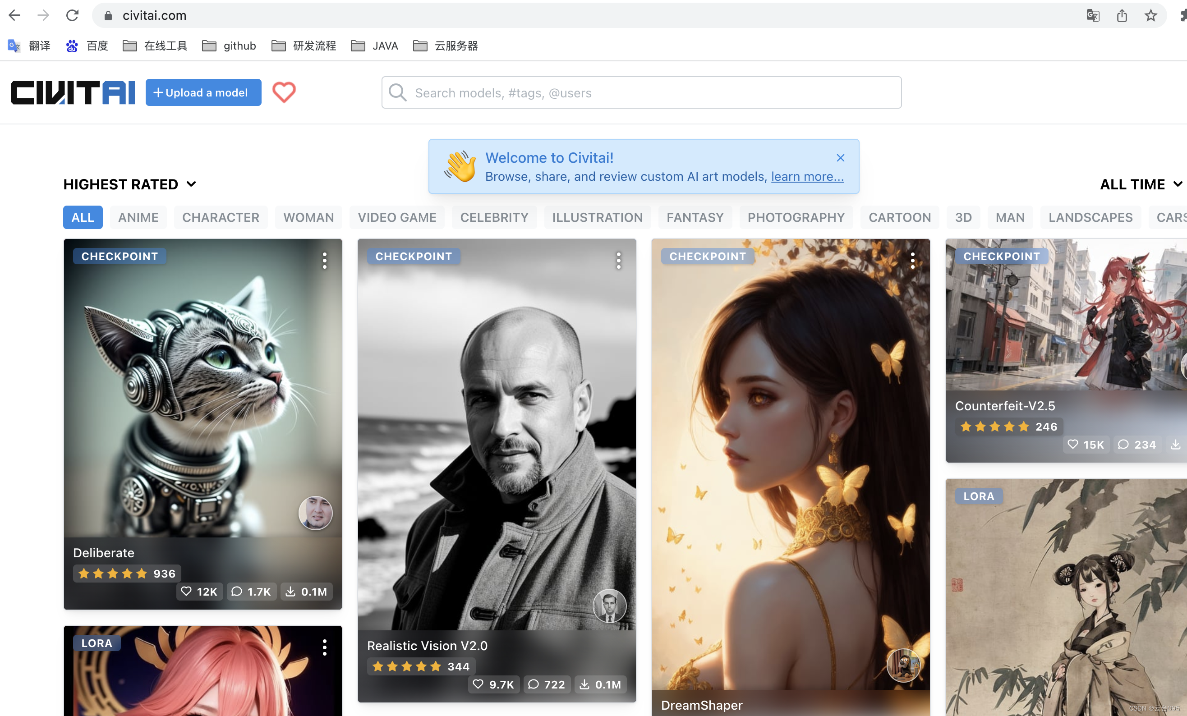Screen dimensions: 1187x716
Task: Click the Upload a model button
Action: tap(203, 92)
